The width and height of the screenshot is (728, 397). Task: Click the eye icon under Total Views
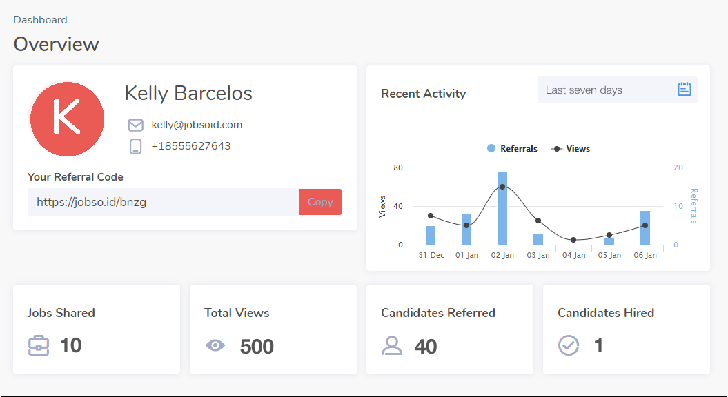pos(215,345)
